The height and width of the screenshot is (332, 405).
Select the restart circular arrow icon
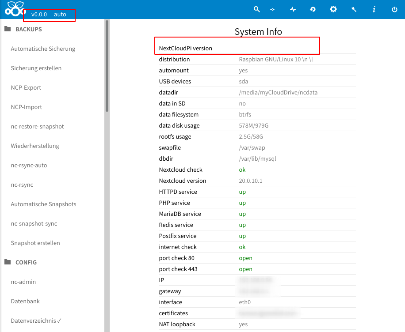click(x=313, y=9)
